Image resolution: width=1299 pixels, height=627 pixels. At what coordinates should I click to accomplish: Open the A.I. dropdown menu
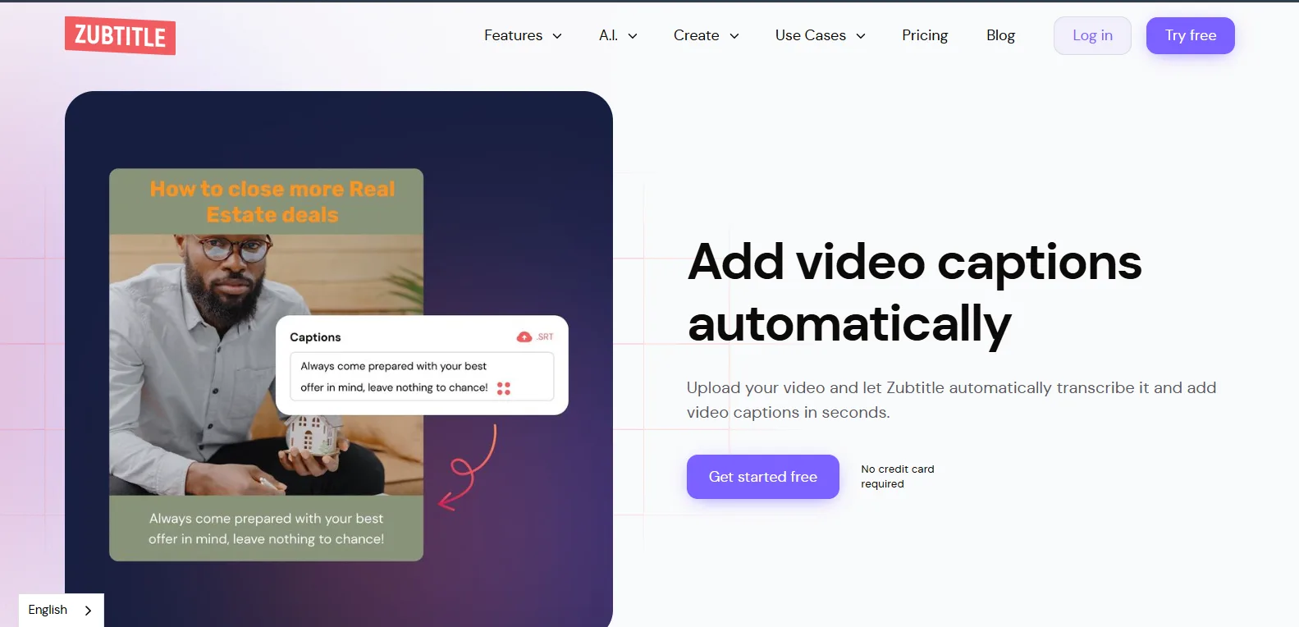pyautogui.click(x=618, y=35)
